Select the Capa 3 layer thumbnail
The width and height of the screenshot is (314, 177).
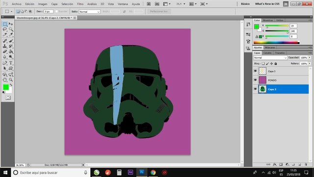pyautogui.click(x=262, y=71)
